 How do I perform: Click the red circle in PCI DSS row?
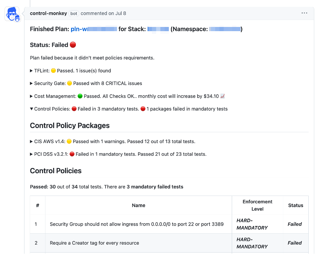(72, 154)
